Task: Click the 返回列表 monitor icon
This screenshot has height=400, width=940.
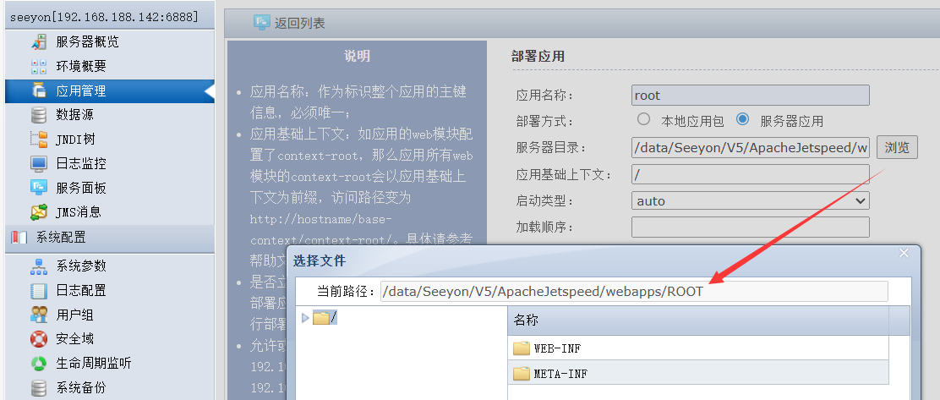Action: 261,23
